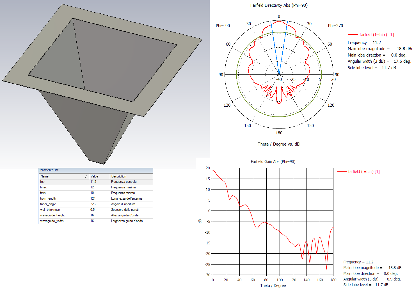Viewport: 414px width, 297px height.
Task: Select the fmin parameter name
Action: pos(43,193)
